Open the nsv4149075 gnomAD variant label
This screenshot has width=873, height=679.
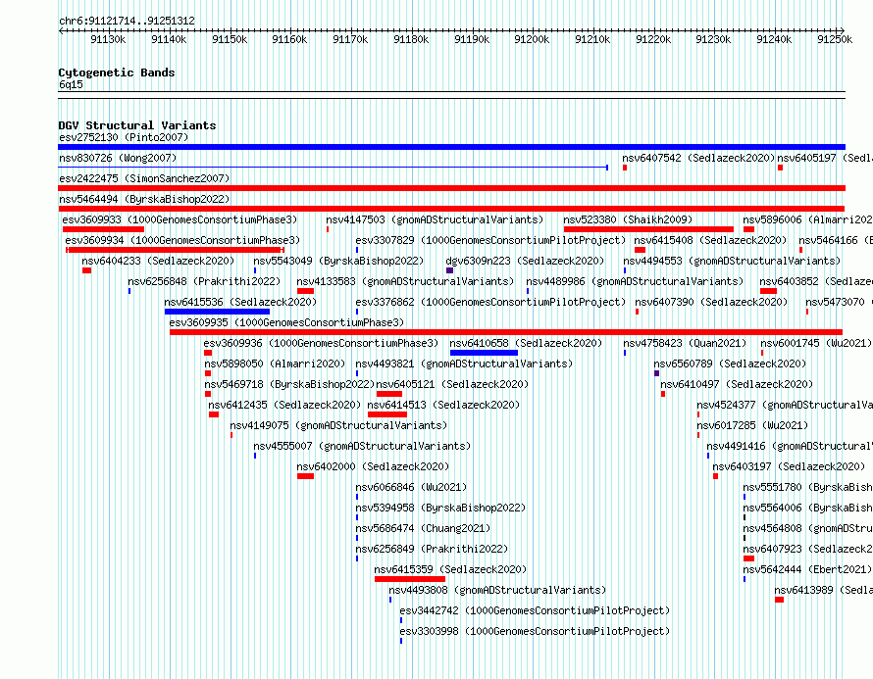click(338, 425)
